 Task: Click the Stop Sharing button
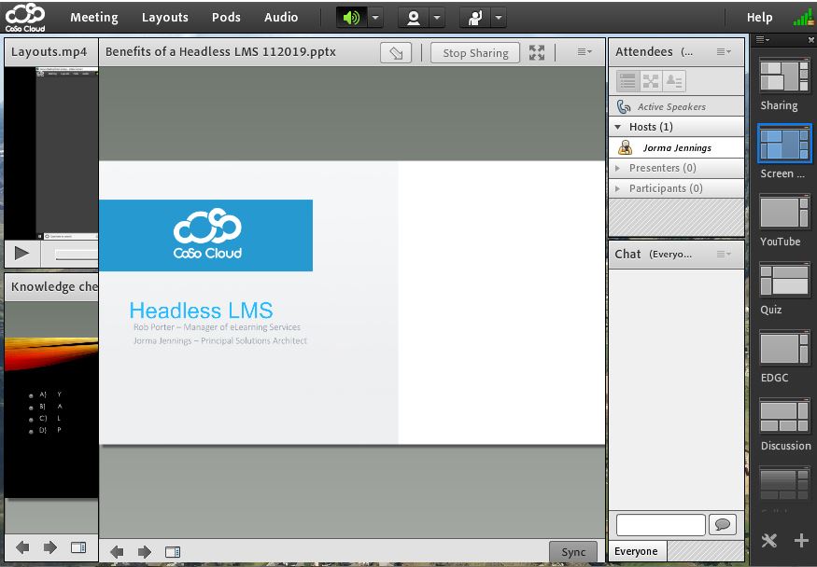[x=475, y=52]
